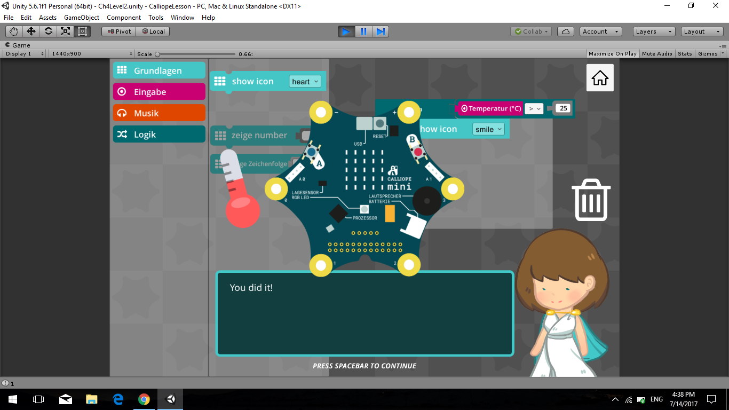Stop play mode with the Play button
729x410 pixels.
(346, 31)
